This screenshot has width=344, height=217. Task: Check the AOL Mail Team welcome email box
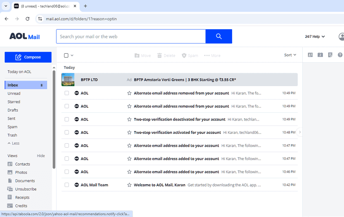[67, 185]
